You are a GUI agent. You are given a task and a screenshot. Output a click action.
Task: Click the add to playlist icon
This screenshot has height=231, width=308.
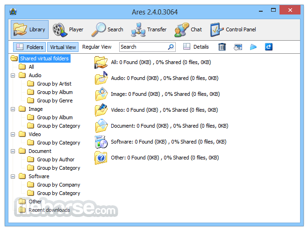tap(238, 47)
